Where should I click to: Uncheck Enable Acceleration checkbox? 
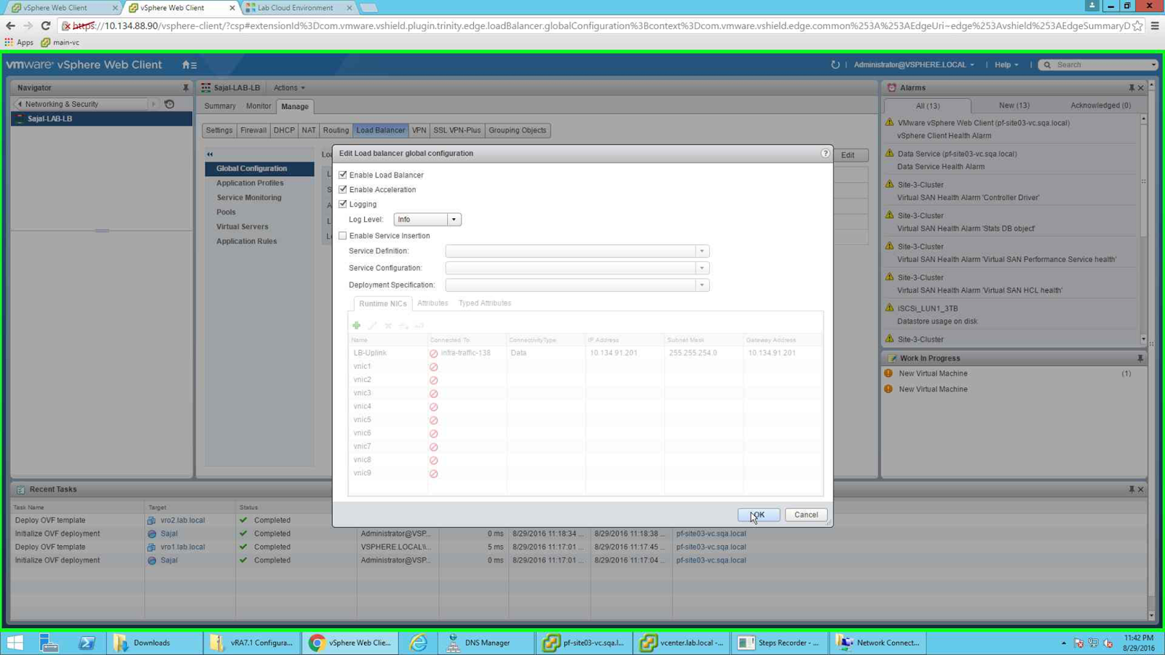click(x=343, y=190)
